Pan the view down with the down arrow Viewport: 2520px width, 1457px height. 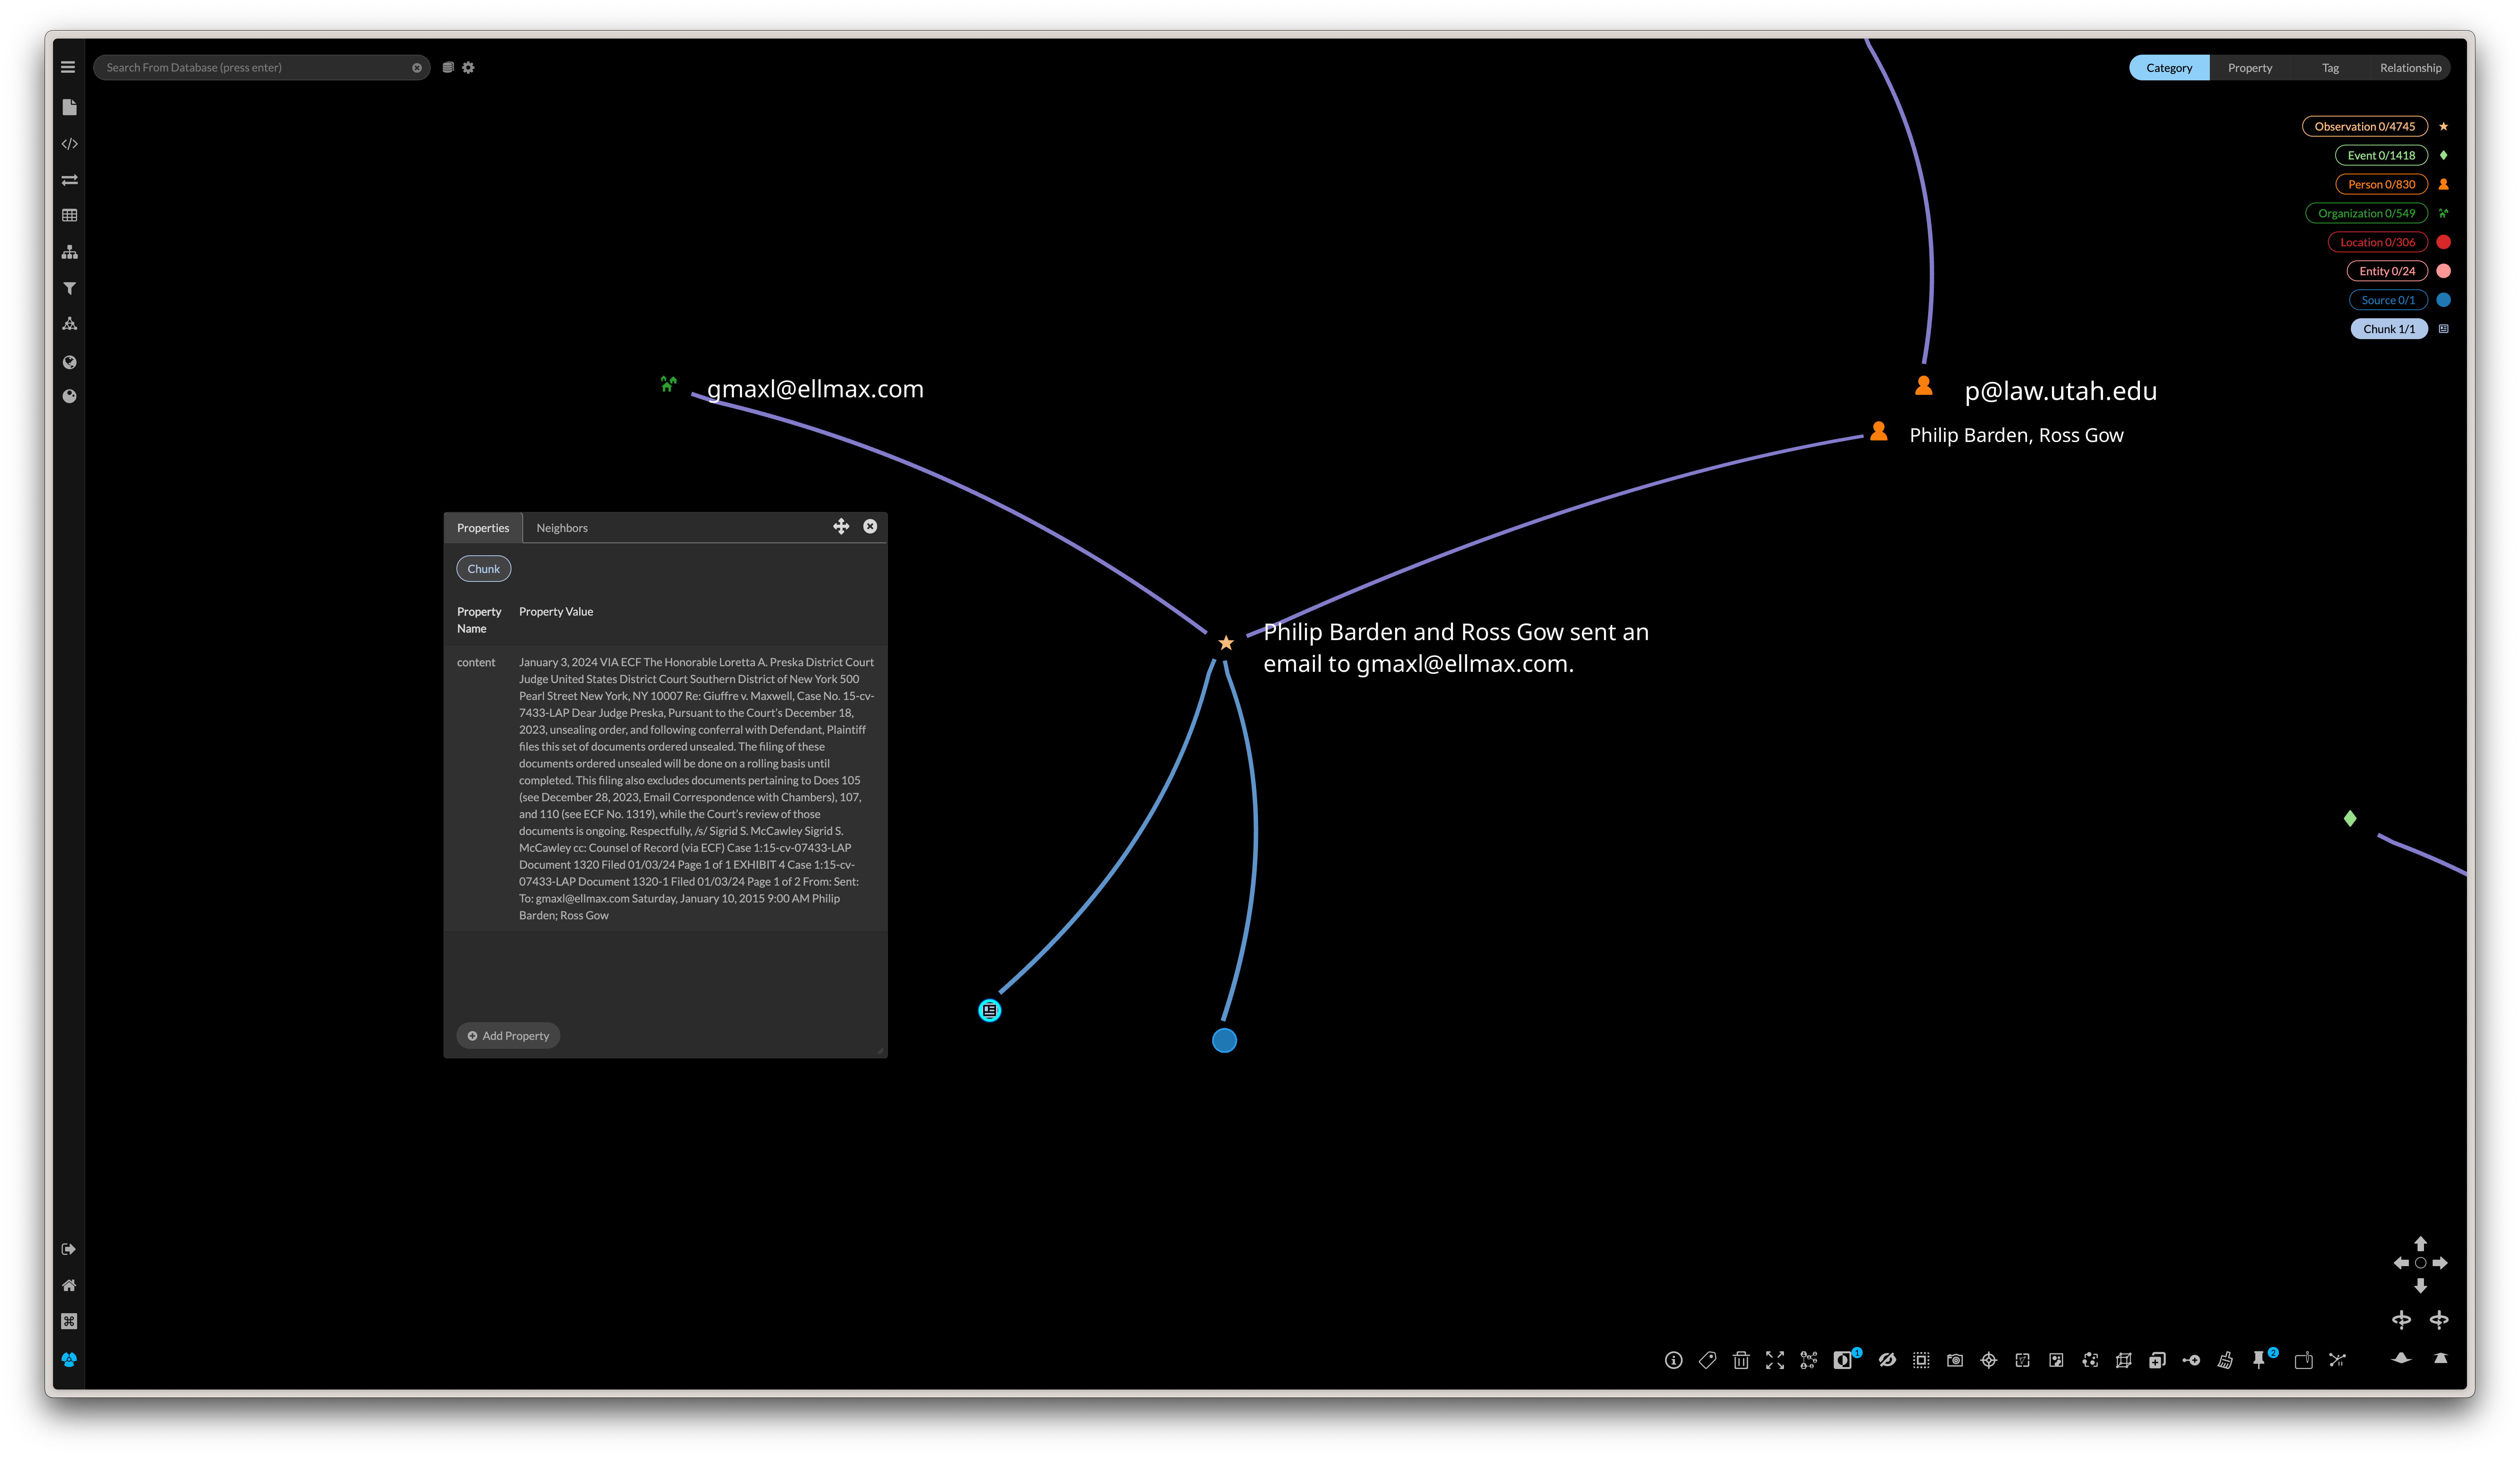[2420, 1285]
